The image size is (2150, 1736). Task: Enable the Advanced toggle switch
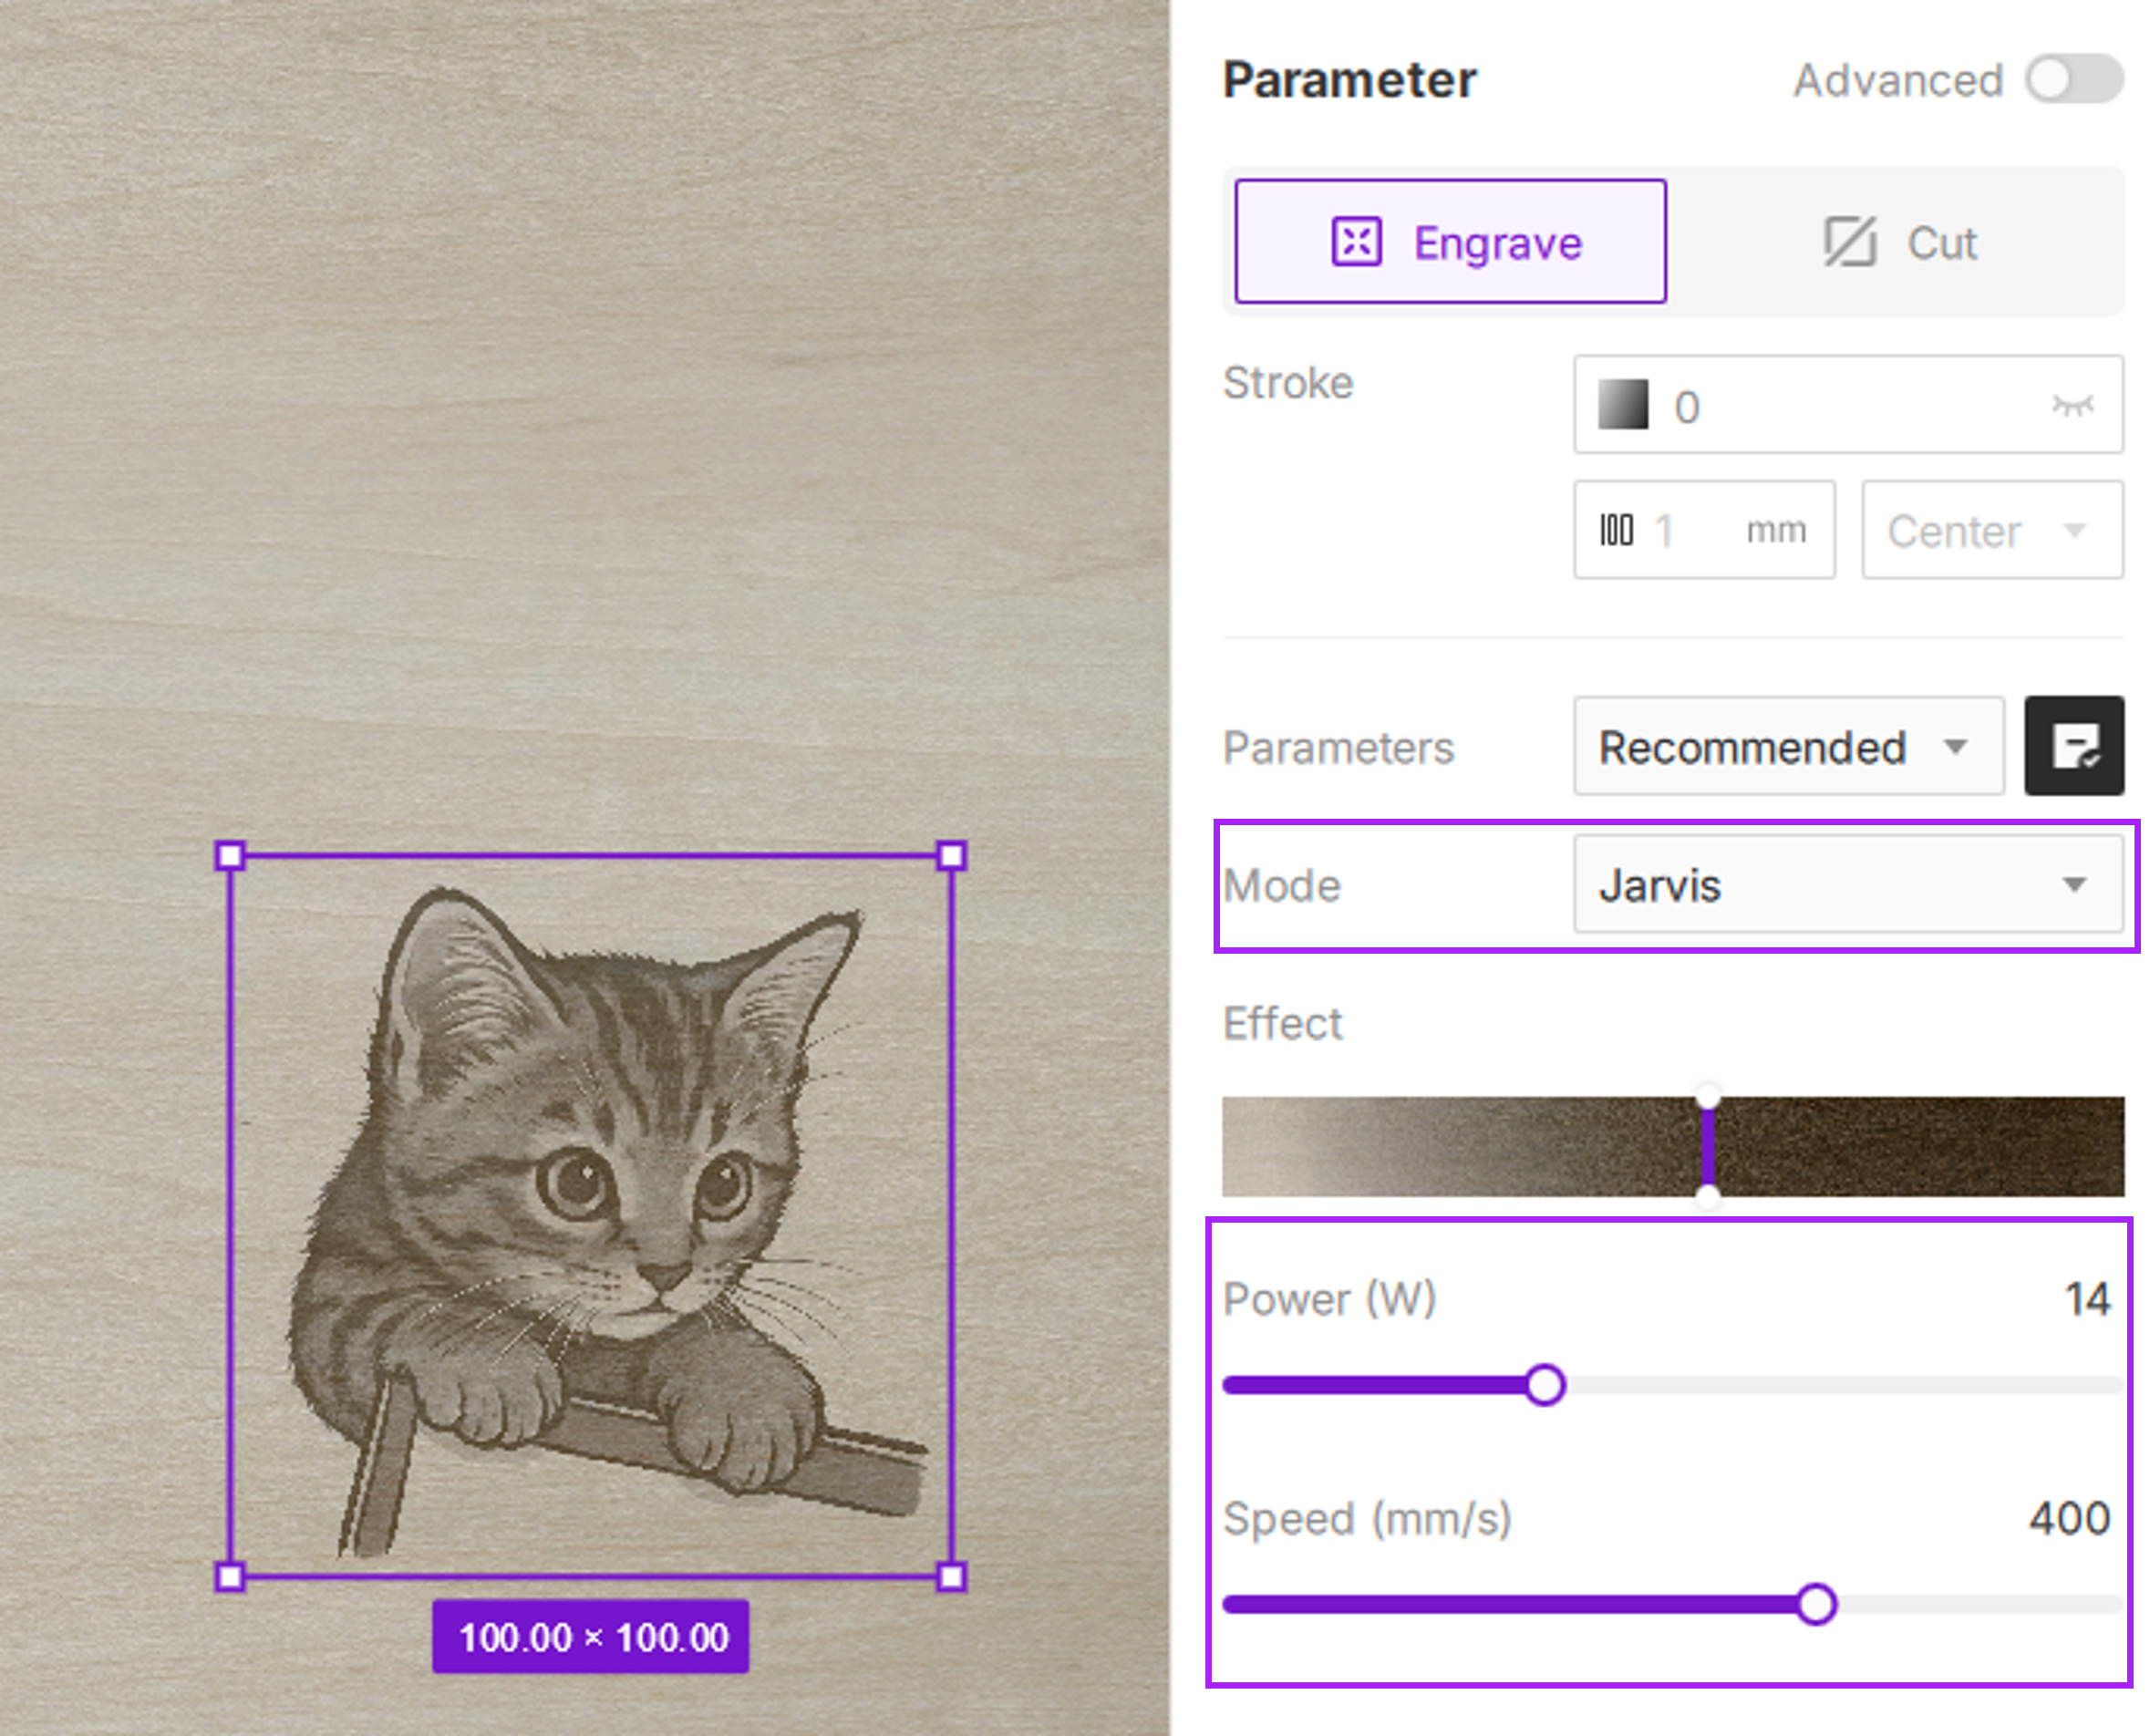[x=2073, y=79]
